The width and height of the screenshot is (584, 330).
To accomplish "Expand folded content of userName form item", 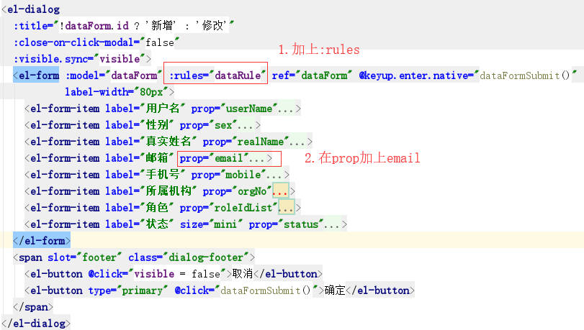I will point(286,109).
